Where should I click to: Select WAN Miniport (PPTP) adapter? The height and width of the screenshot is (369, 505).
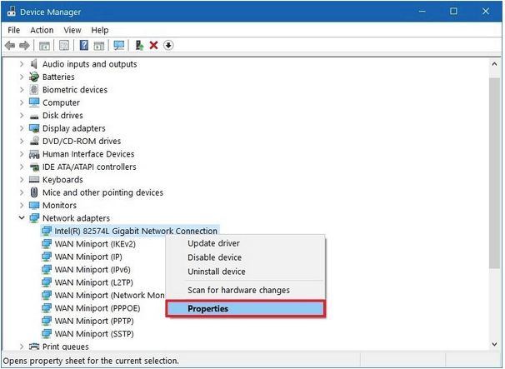point(94,321)
